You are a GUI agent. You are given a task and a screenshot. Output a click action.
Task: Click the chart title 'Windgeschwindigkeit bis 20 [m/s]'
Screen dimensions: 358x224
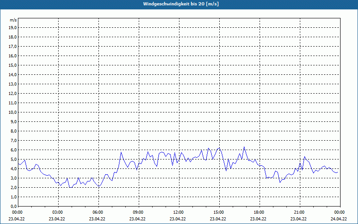[181, 4]
